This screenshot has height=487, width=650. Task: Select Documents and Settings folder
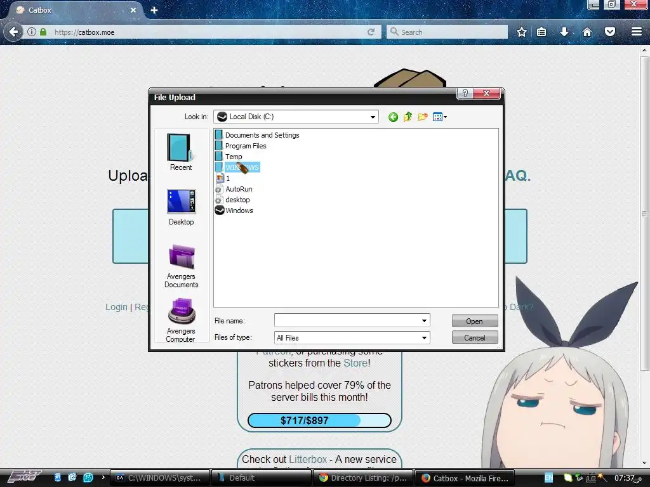tap(257, 135)
